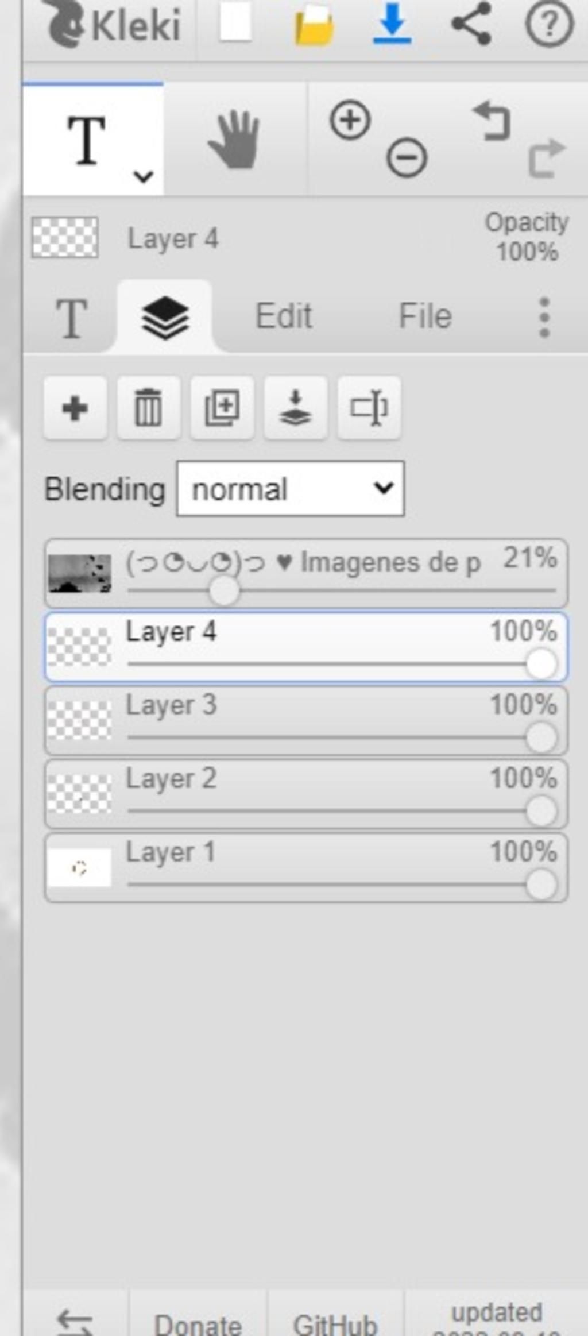Click the zoom in magnifier icon

point(350,120)
